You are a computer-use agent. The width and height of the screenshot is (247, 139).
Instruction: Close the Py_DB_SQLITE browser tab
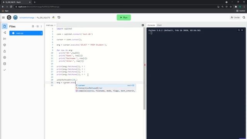coord(30,2)
